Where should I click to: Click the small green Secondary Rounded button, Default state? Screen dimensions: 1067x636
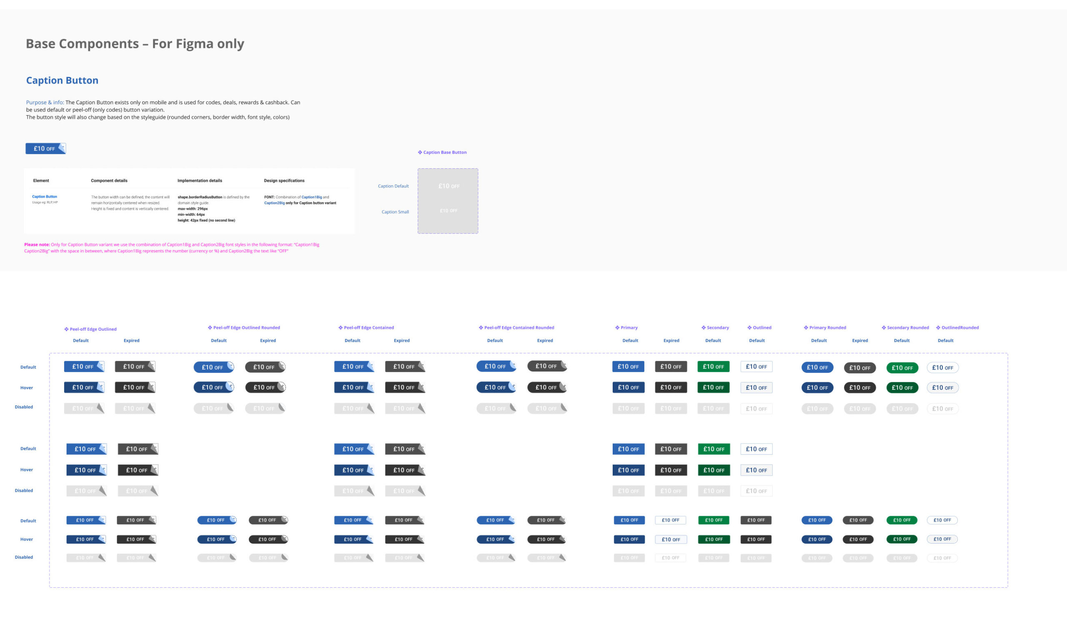coord(902,520)
